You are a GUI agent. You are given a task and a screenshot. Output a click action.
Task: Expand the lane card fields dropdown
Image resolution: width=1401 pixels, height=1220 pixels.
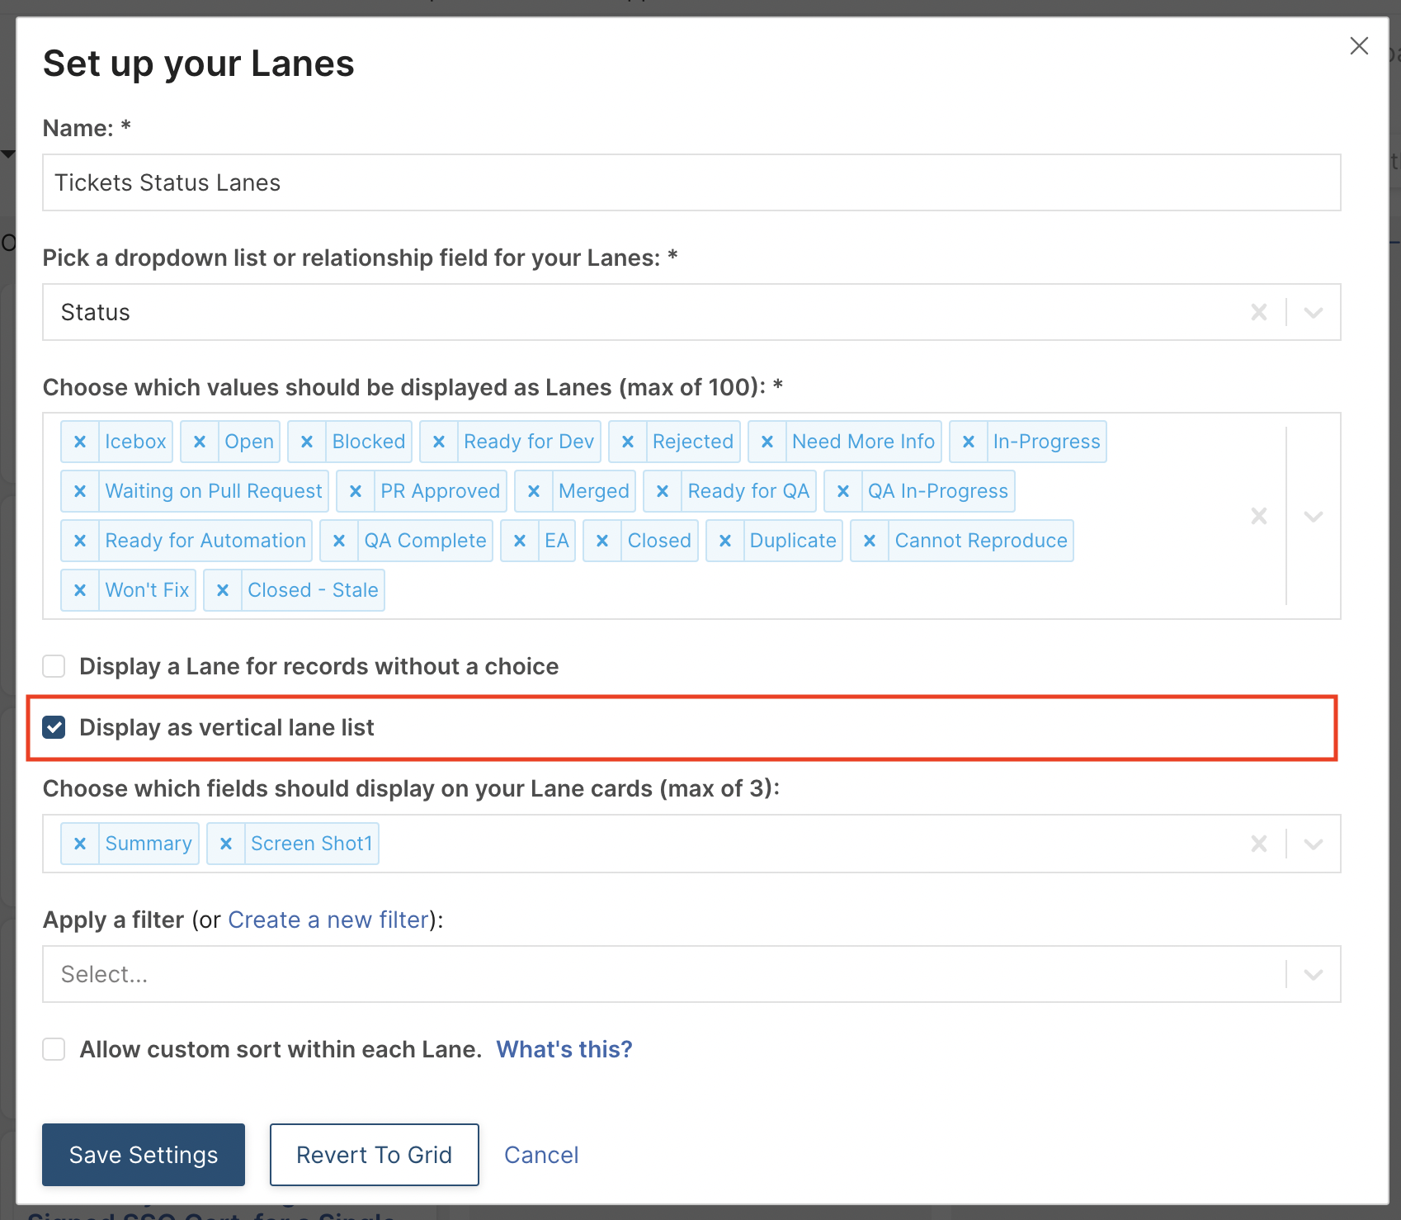coord(1314,844)
